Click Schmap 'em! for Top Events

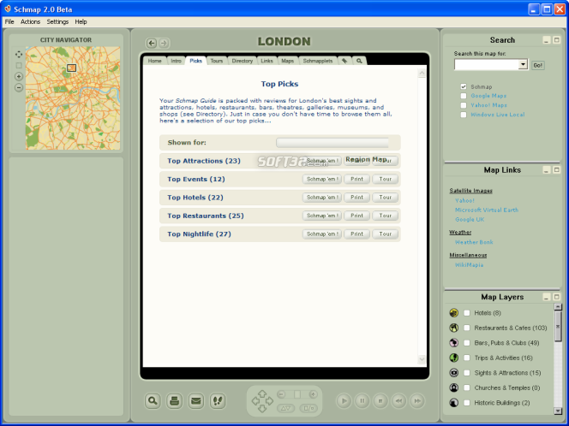tap(322, 179)
